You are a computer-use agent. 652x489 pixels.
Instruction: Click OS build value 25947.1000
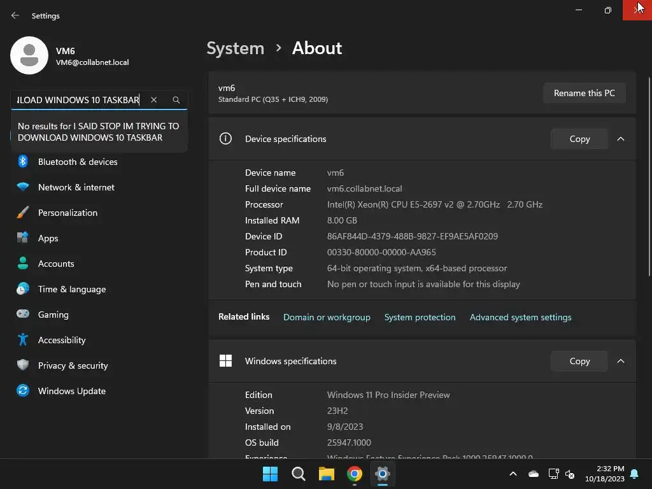coord(349,443)
